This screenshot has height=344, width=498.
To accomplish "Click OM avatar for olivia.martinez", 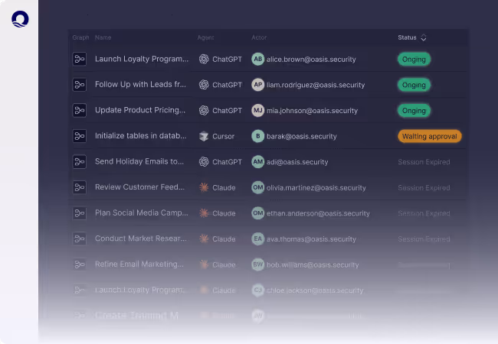I will pyautogui.click(x=258, y=187).
